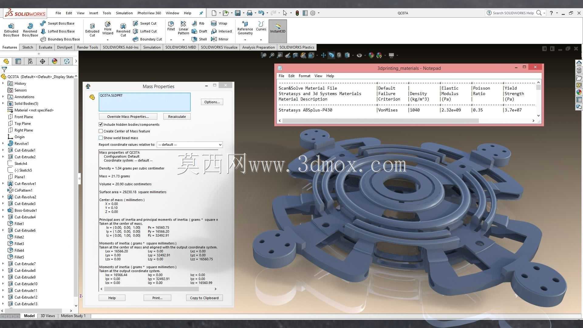Select the Linear Pattern tool
Image resolution: width=583 pixels, height=328 pixels.
click(x=183, y=28)
